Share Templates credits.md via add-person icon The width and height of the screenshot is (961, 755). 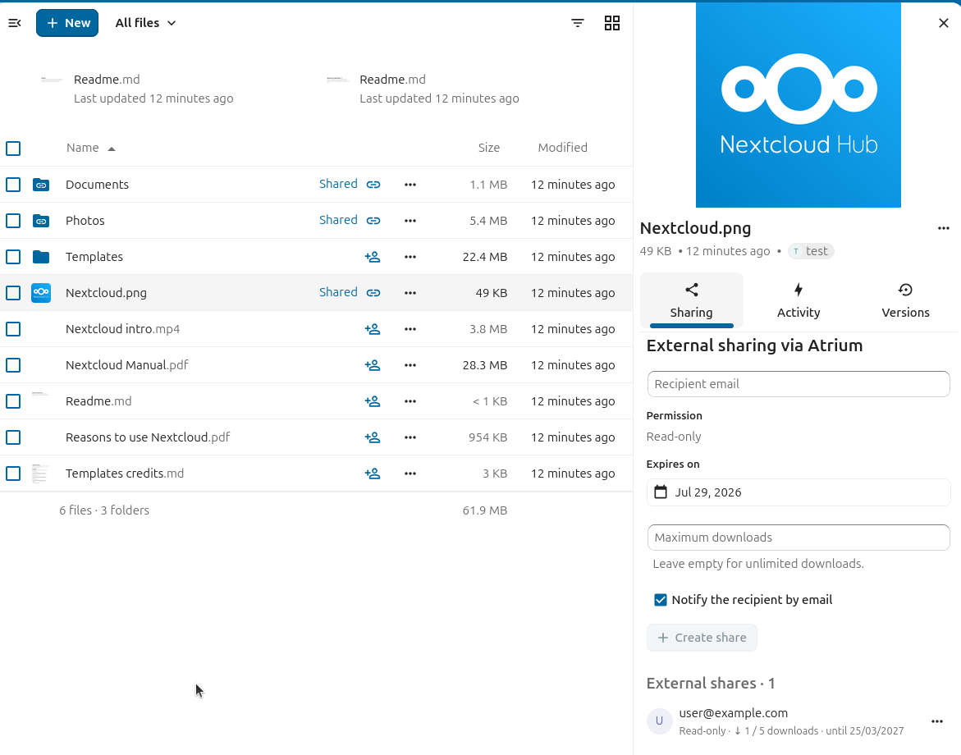[373, 474]
